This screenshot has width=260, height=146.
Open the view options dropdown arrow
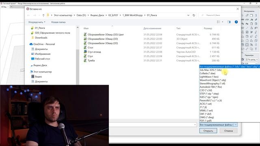point(223,22)
